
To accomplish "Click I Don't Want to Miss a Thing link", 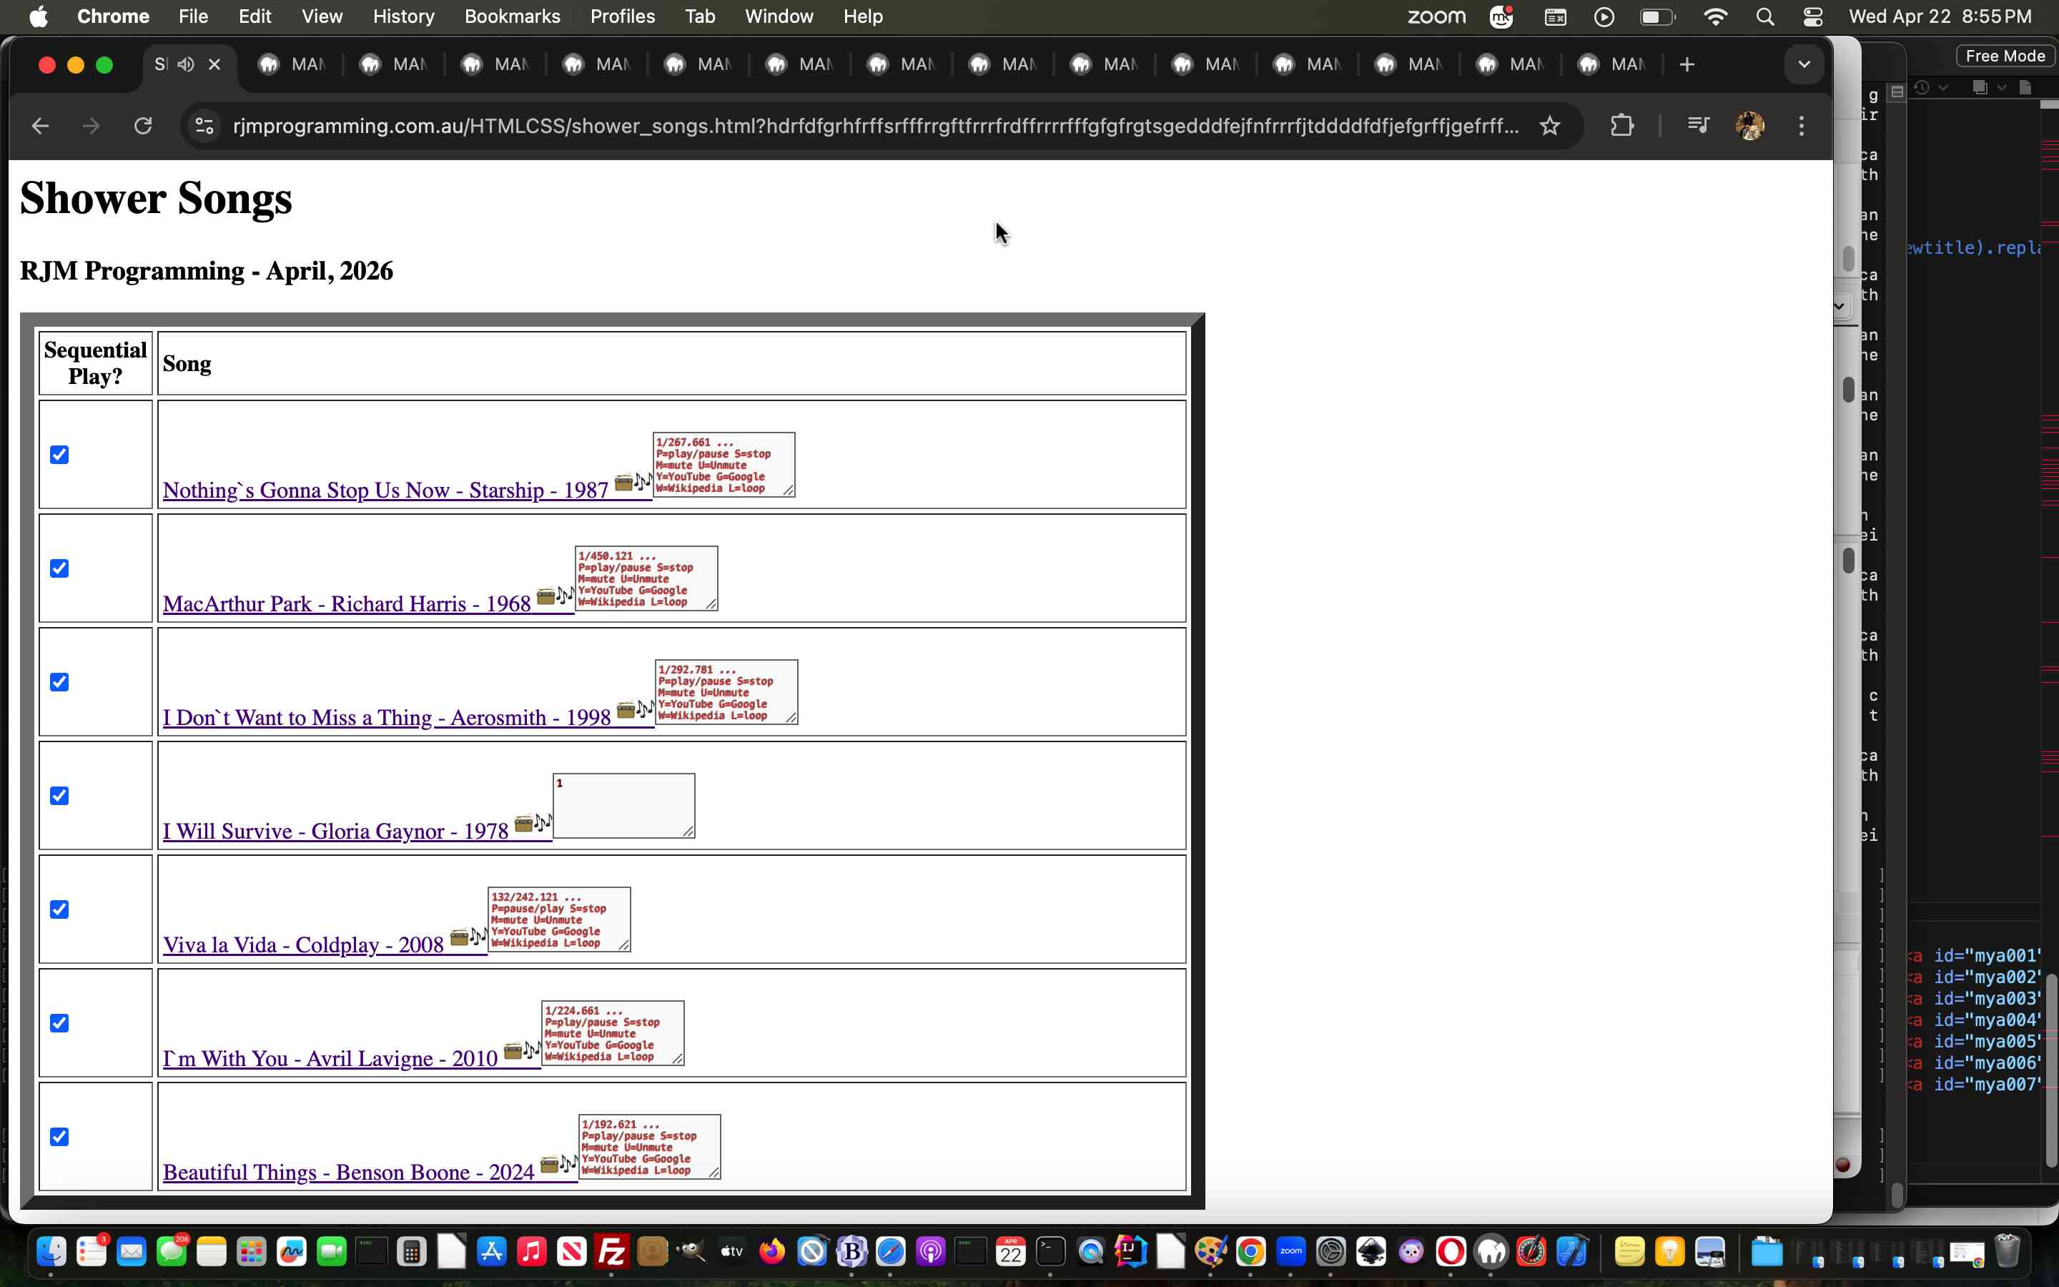I will click(x=386, y=719).
